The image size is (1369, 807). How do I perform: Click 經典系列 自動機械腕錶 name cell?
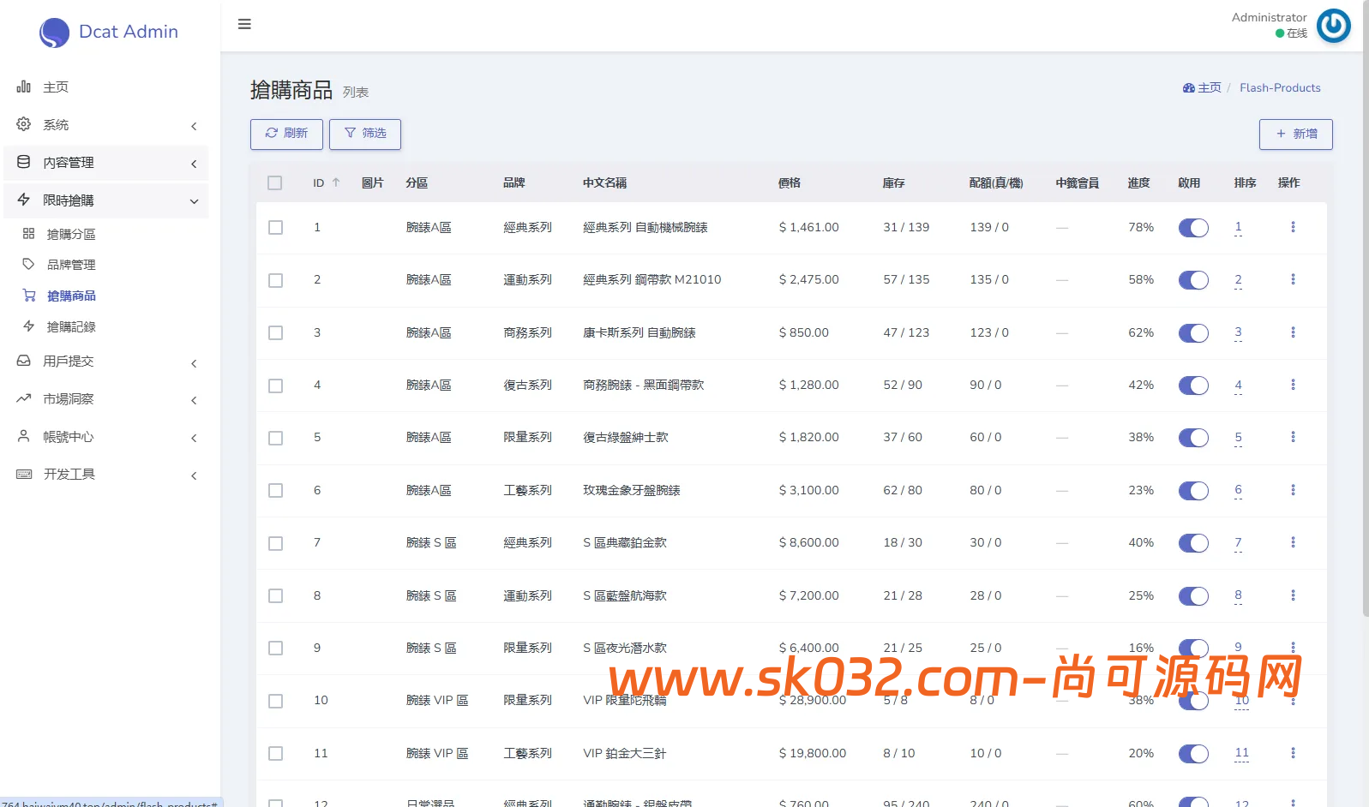click(x=645, y=227)
